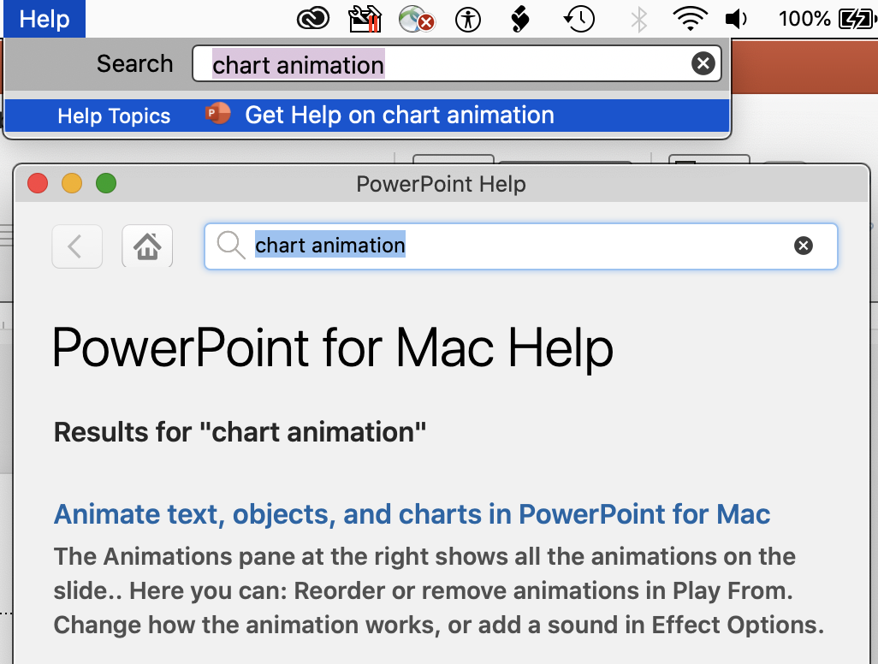Click the back arrow in PowerPoint Help
This screenshot has width=878, height=664.
pos(77,246)
